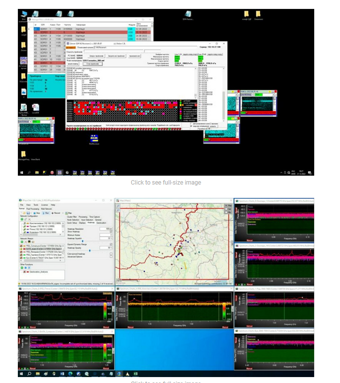Open Microsoft Edge from lower screenshot taskbar
Viewport: 340px width, 383px height.
click(x=70, y=374)
